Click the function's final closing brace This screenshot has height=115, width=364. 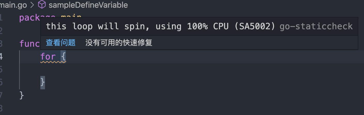coord(22,95)
